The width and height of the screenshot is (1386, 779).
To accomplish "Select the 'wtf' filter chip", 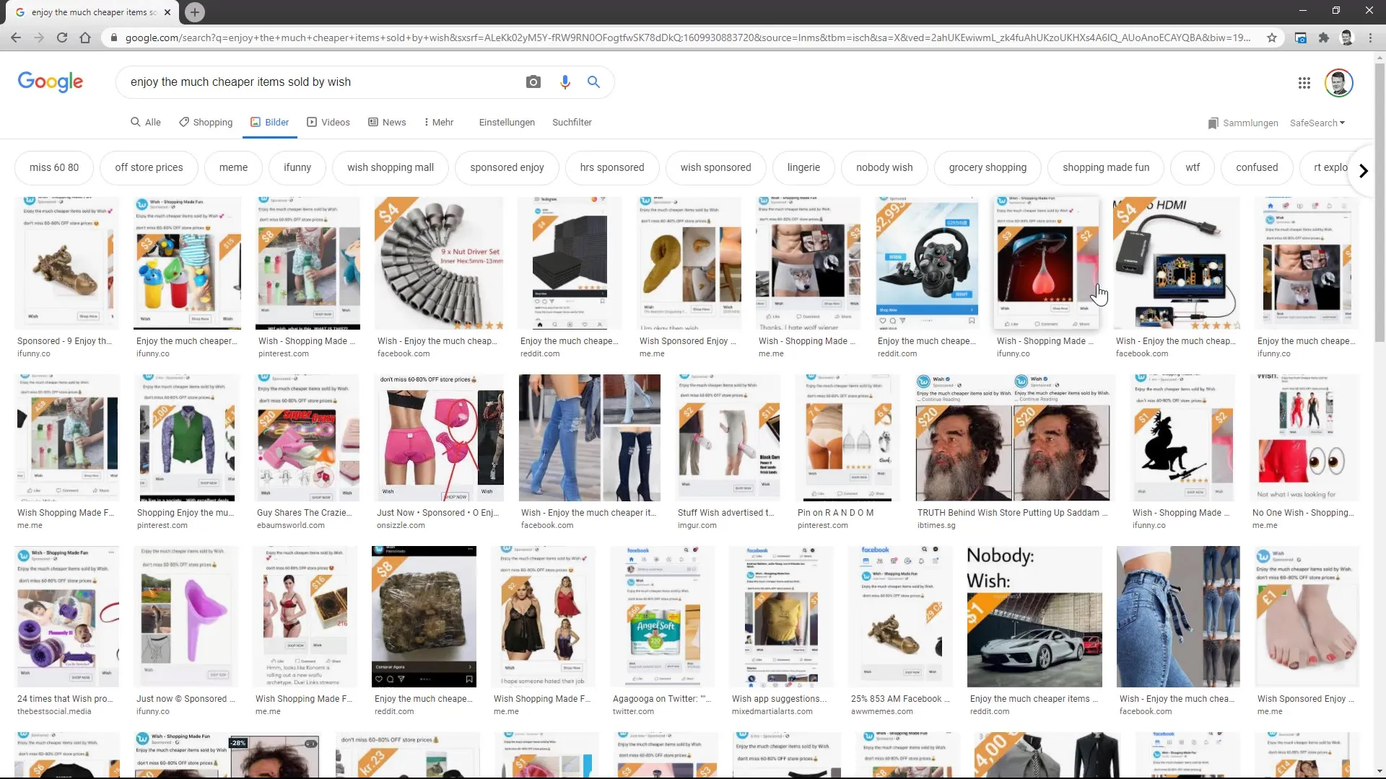I will pyautogui.click(x=1193, y=167).
